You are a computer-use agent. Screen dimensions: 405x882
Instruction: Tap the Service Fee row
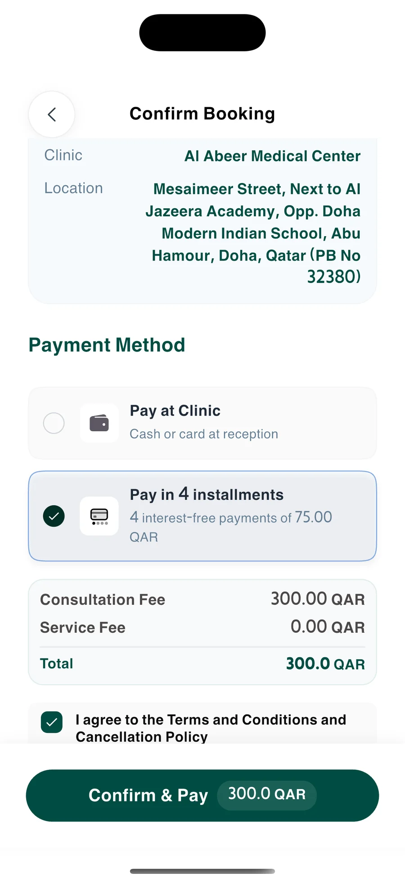[202, 627]
